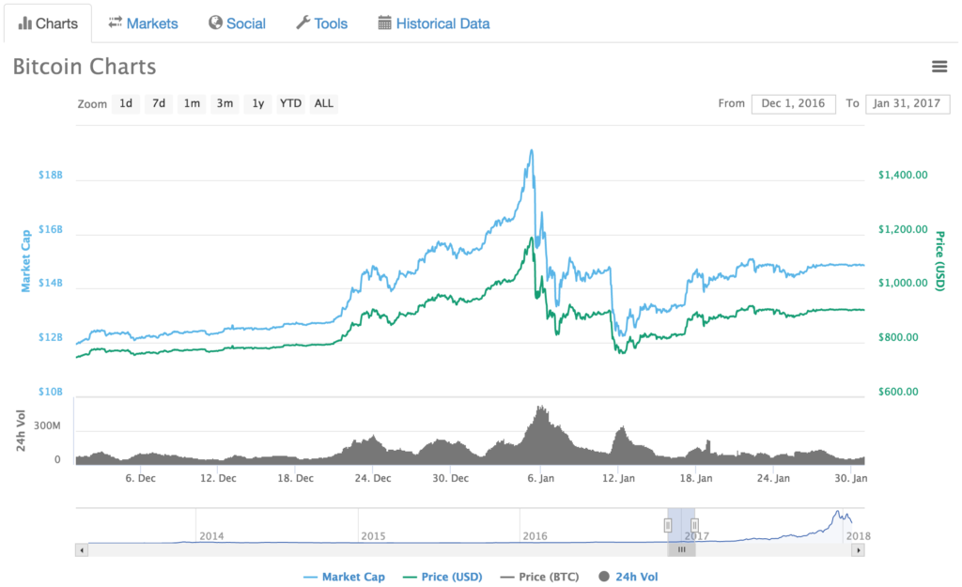
Task: Show ALL historical data range
Action: point(324,103)
